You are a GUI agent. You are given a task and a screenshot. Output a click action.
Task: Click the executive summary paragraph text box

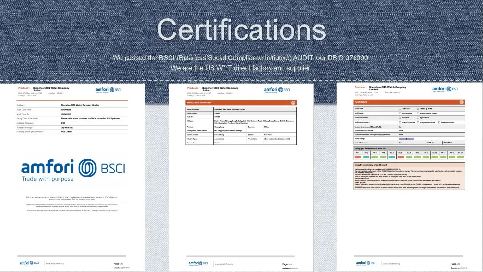pos(409,178)
